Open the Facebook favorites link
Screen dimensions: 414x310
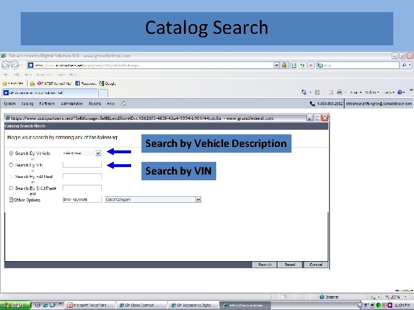(x=86, y=84)
